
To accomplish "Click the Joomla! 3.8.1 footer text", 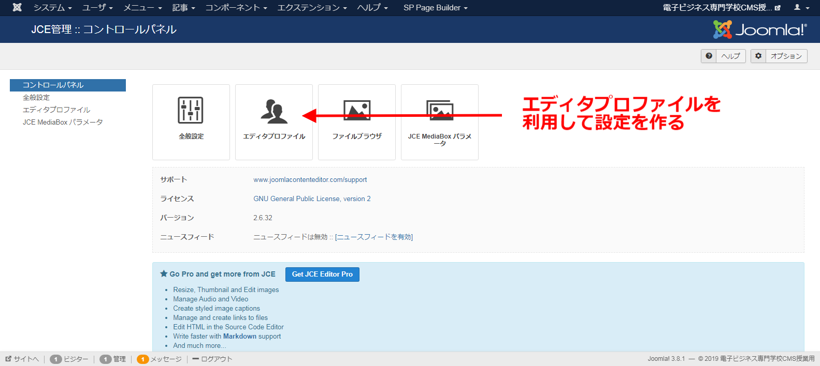I will pyautogui.click(x=666, y=359).
